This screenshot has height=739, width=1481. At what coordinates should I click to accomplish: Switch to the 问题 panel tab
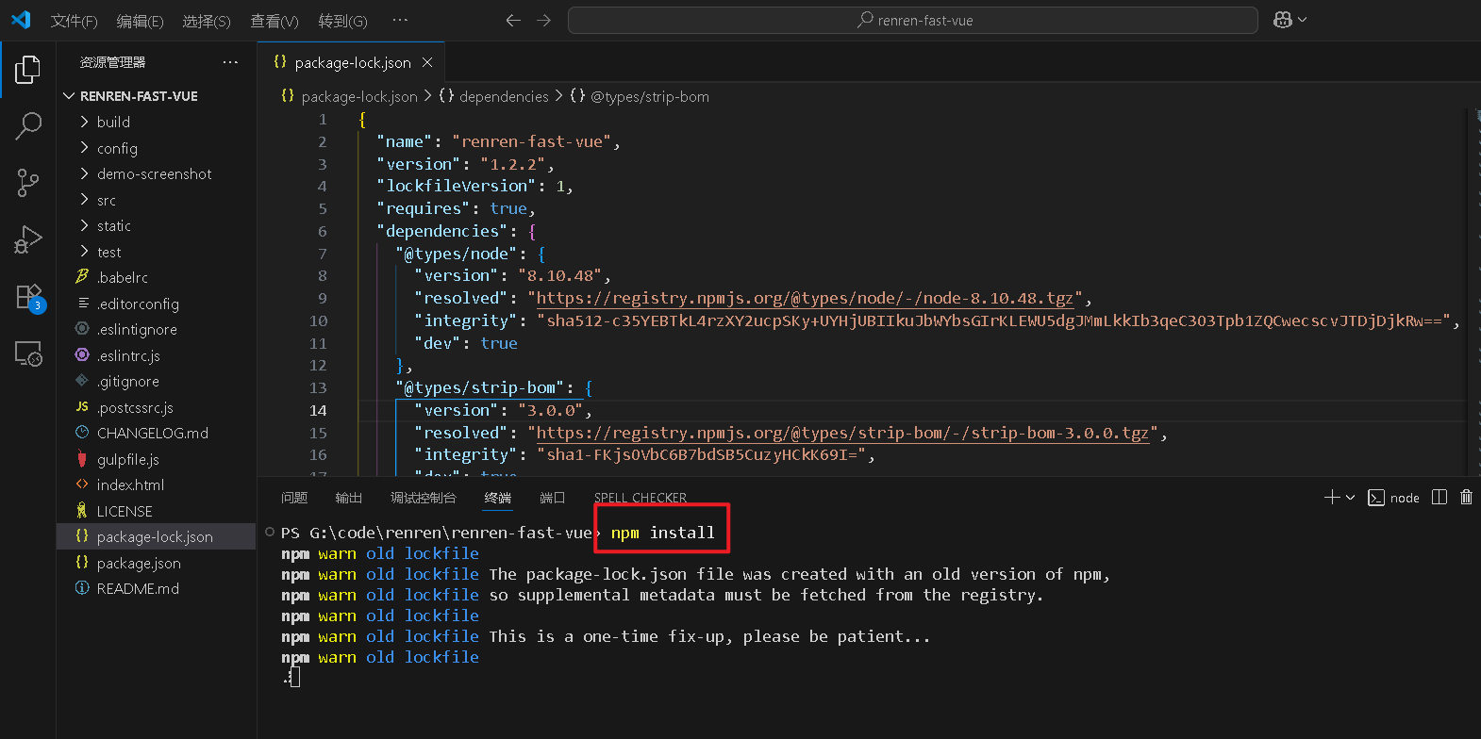[x=294, y=498]
